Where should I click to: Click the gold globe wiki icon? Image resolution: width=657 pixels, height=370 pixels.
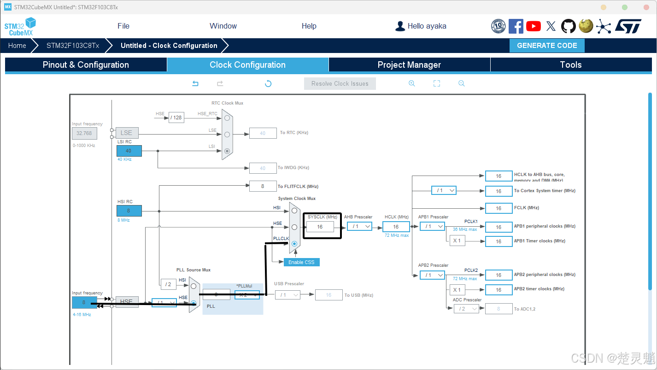tap(586, 26)
